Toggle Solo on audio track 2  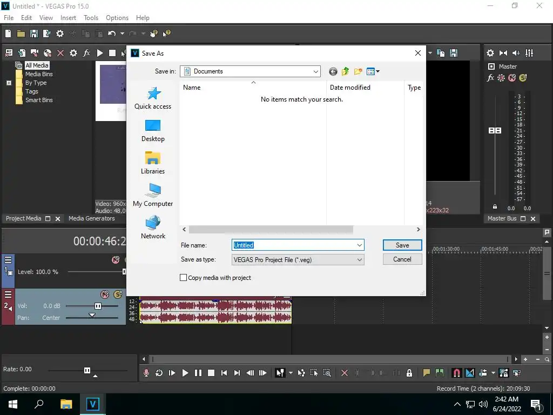pyautogui.click(x=117, y=294)
